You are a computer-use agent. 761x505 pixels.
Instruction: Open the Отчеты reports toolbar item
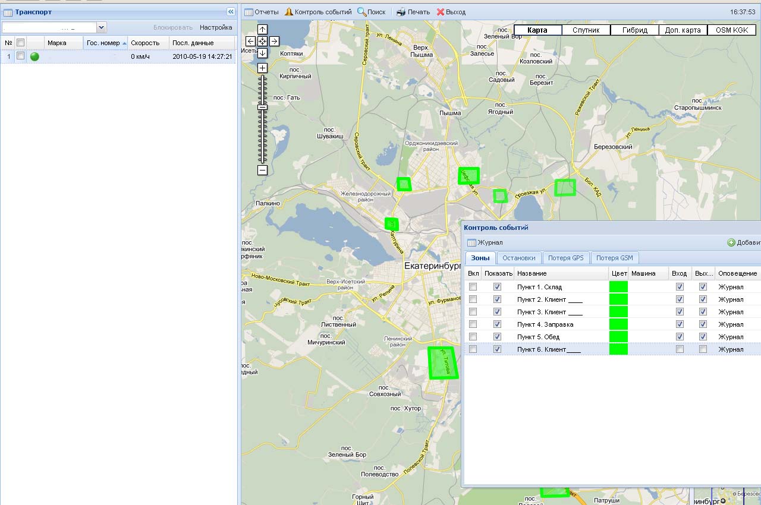pyautogui.click(x=262, y=12)
